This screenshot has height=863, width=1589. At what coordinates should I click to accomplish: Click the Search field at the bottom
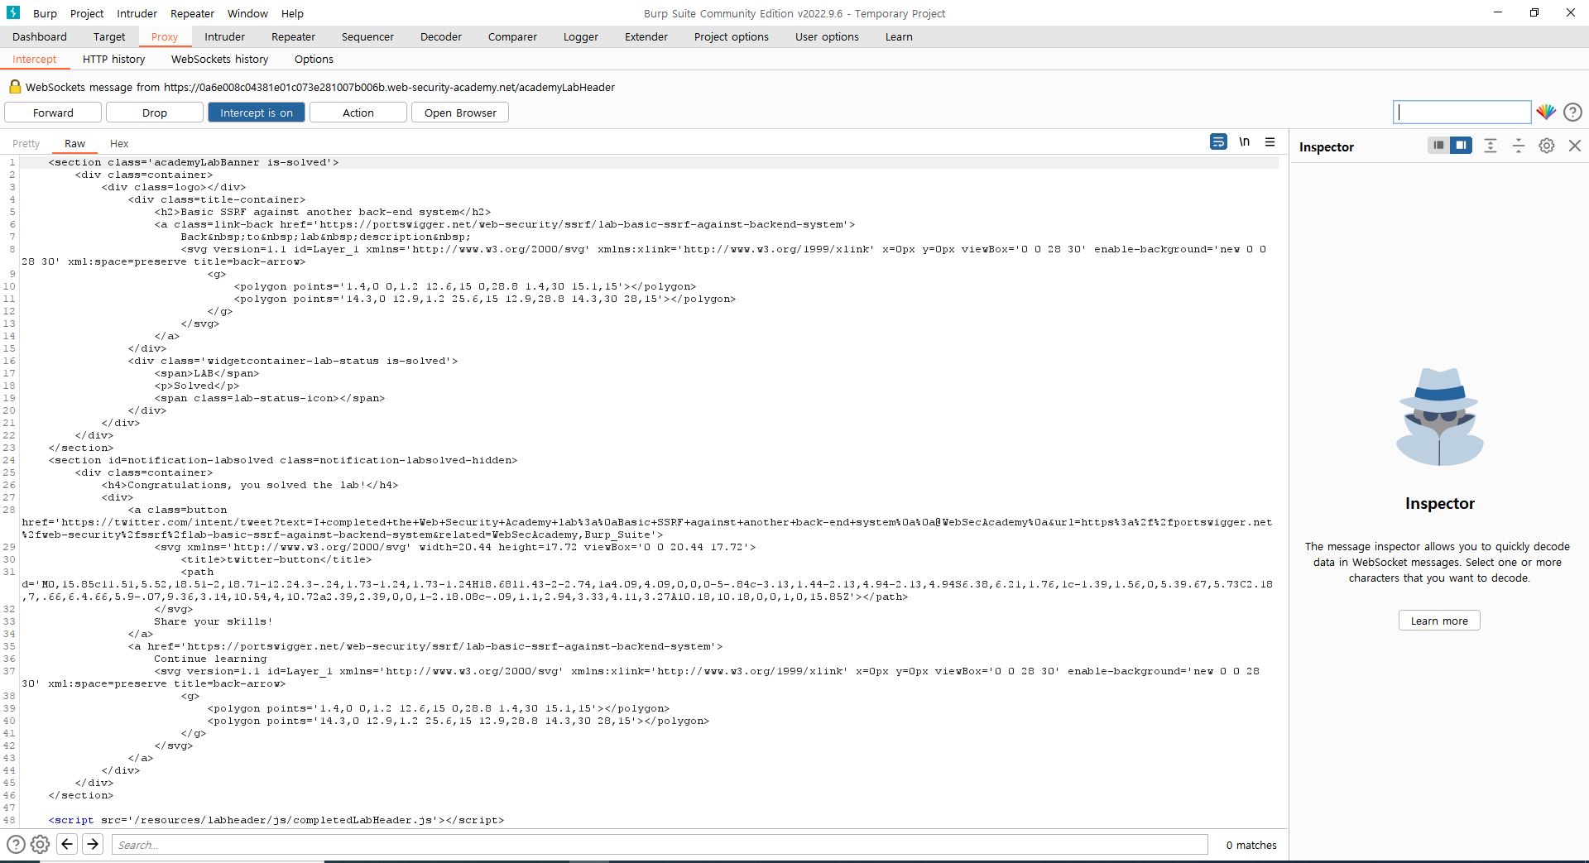pos(660,844)
